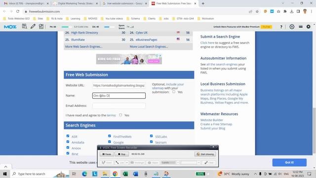Click Start drawing in recorder
Image resolution: width=316 pixels, height=178 pixels.
[x=205, y=154]
